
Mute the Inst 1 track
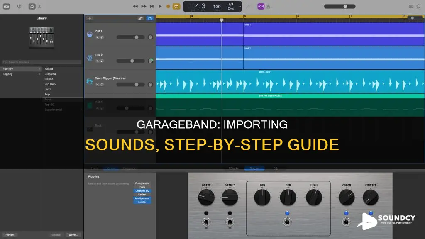click(98, 37)
